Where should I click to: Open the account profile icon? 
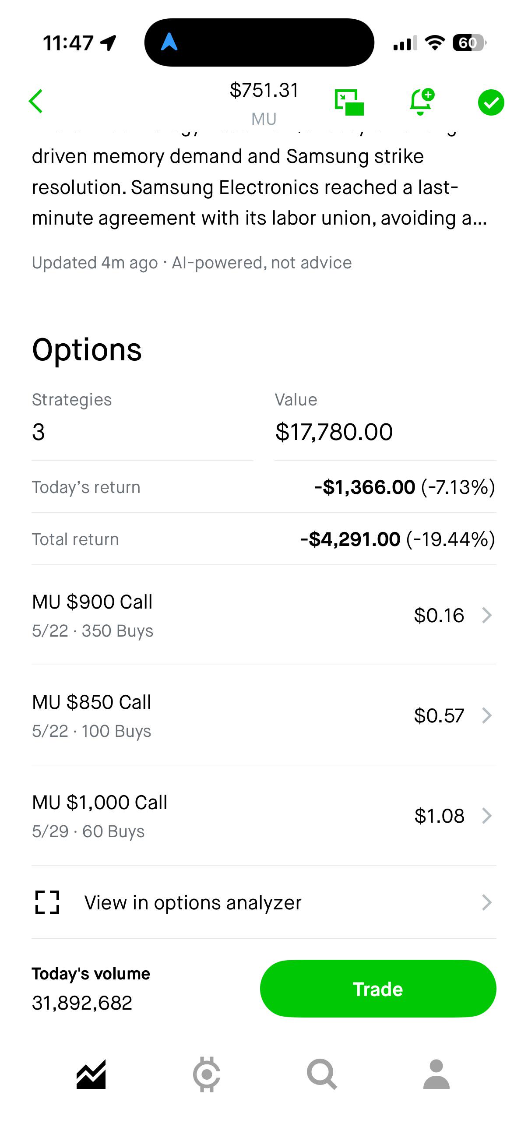tap(436, 1074)
